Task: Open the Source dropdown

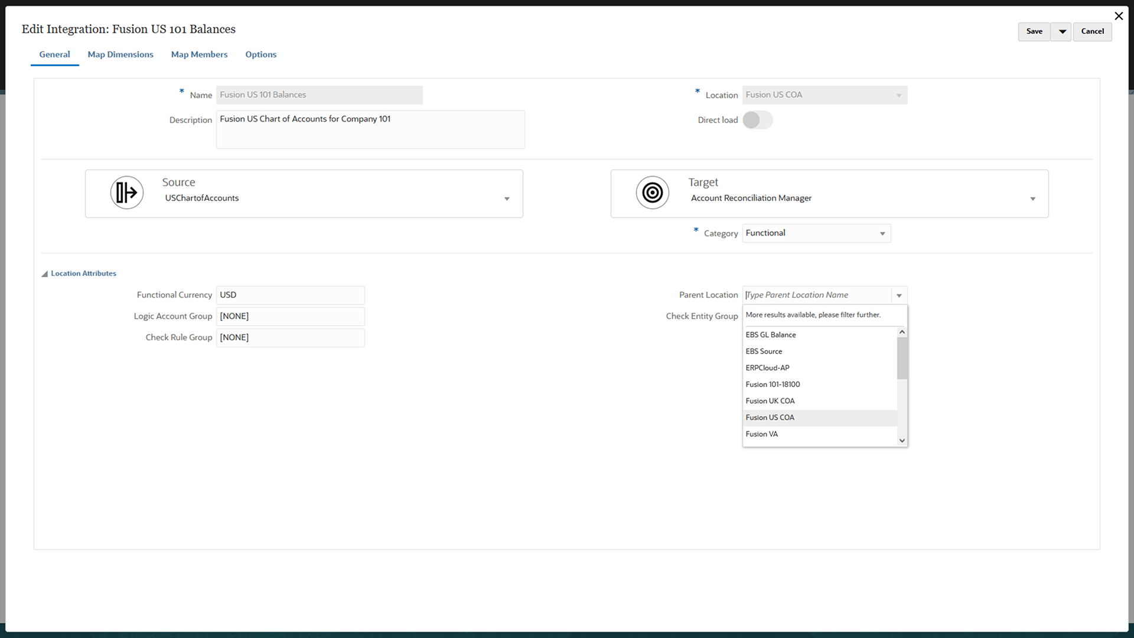Action: click(x=507, y=198)
